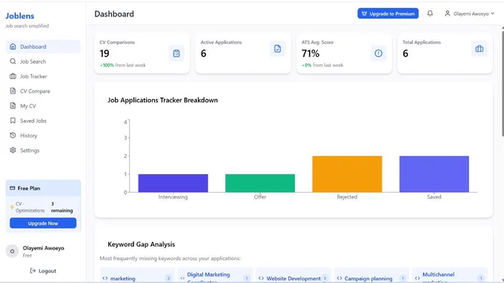Click the Active Applications document icon
This screenshot has height=283, width=504.
pyautogui.click(x=277, y=49)
